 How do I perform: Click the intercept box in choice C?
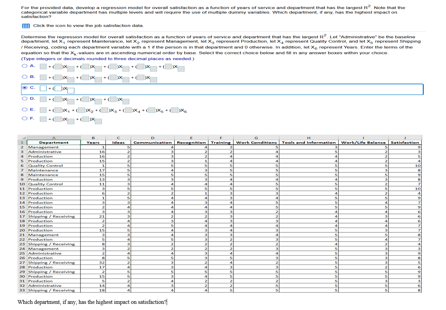[x=42, y=88]
